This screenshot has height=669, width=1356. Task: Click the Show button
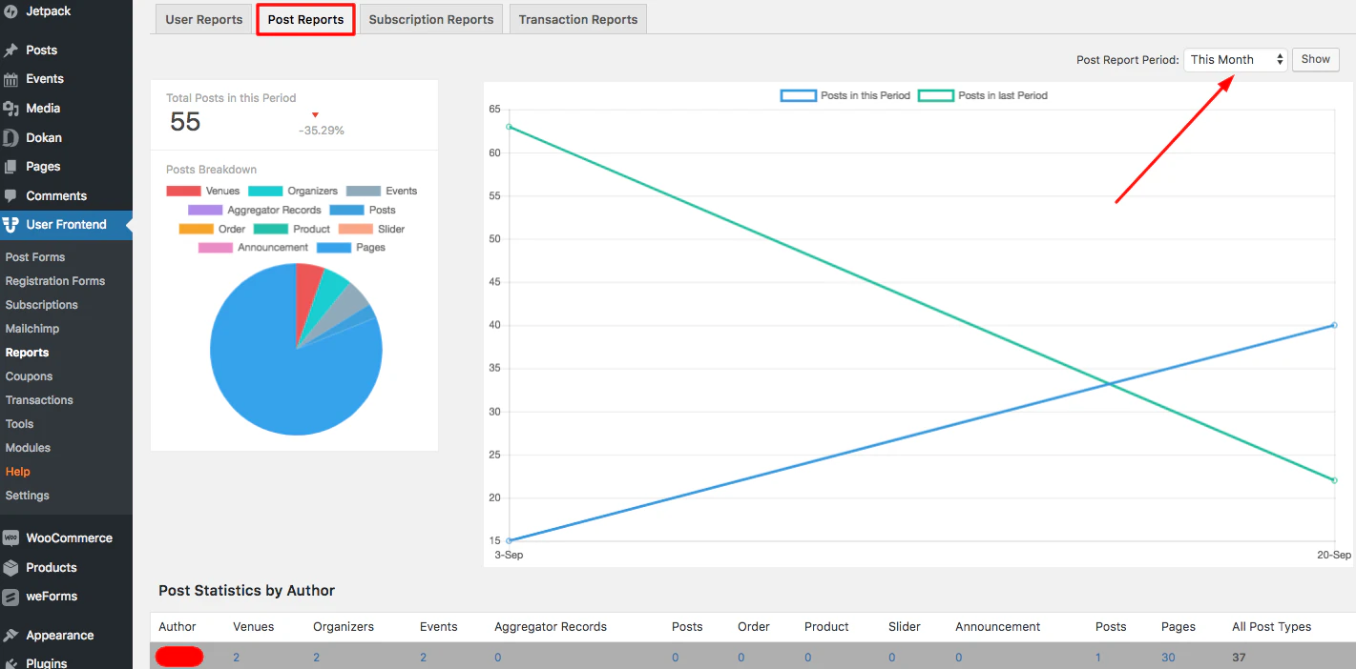[1316, 59]
